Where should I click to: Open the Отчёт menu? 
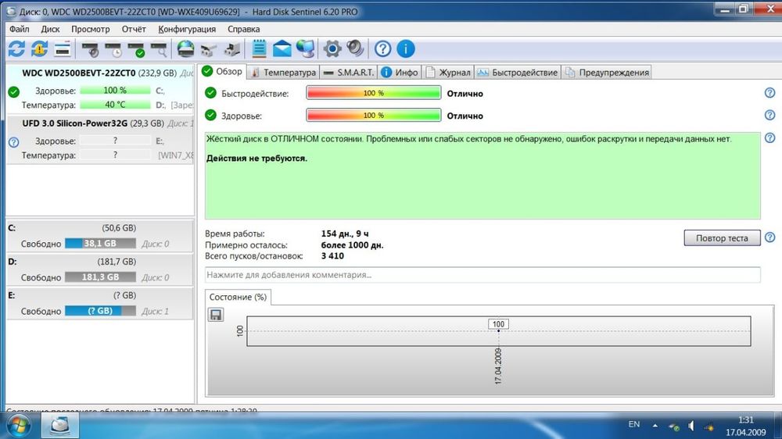click(x=134, y=29)
